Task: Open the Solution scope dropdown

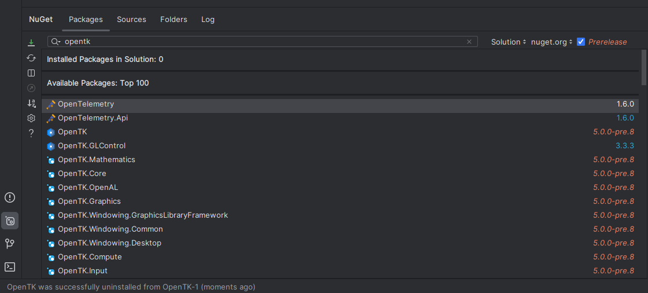Action: (509, 42)
